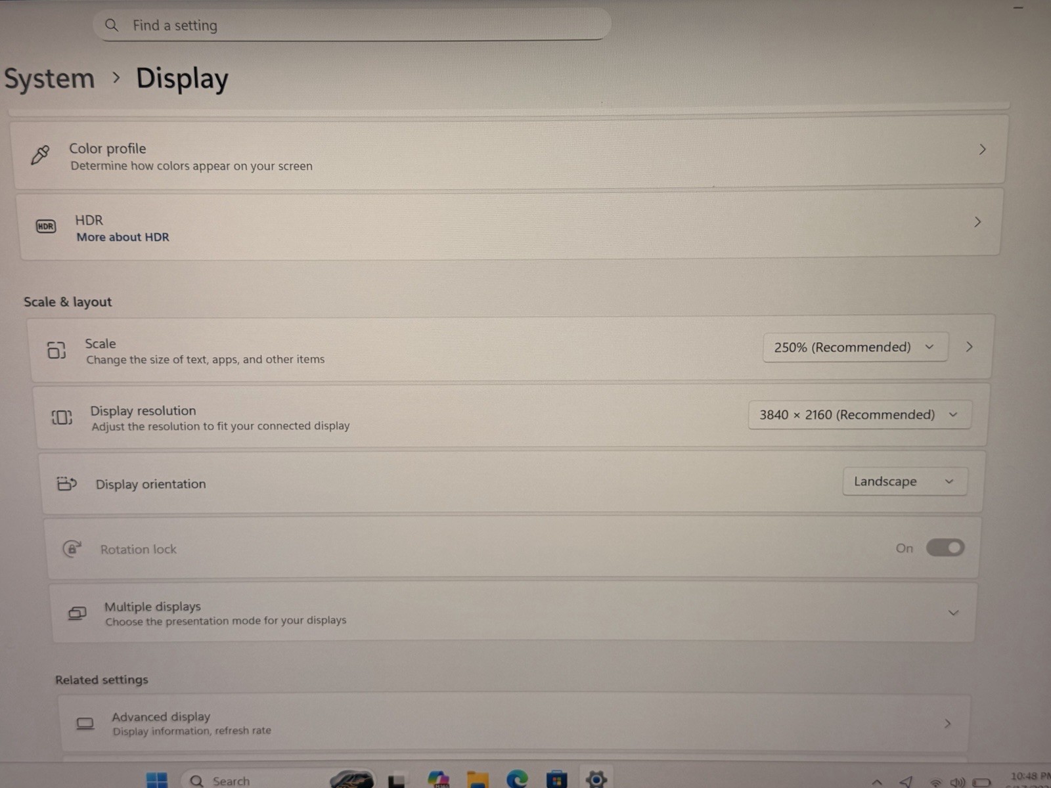Click the Advanced display row title
Screen dimensions: 1051x788
pos(161,716)
